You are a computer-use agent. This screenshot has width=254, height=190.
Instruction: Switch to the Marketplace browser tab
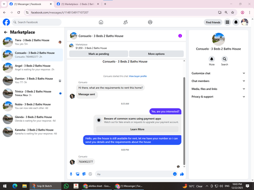point(78,4)
